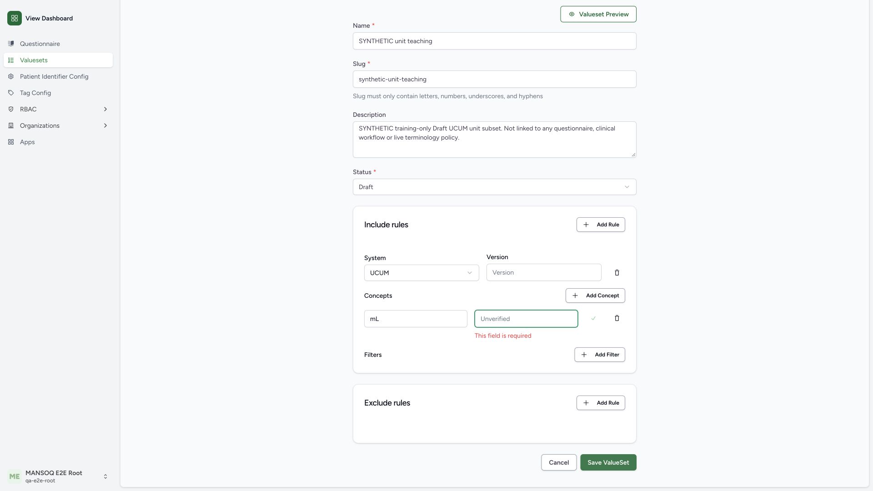This screenshot has height=491, width=873.
Task: Click the Add Concept button
Action: [x=595, y=296]
